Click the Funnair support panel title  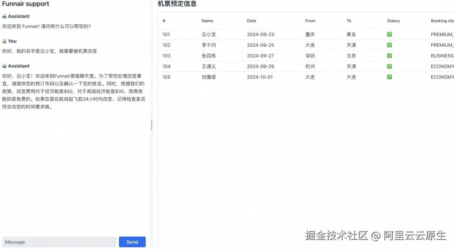[x=26, y=4]
